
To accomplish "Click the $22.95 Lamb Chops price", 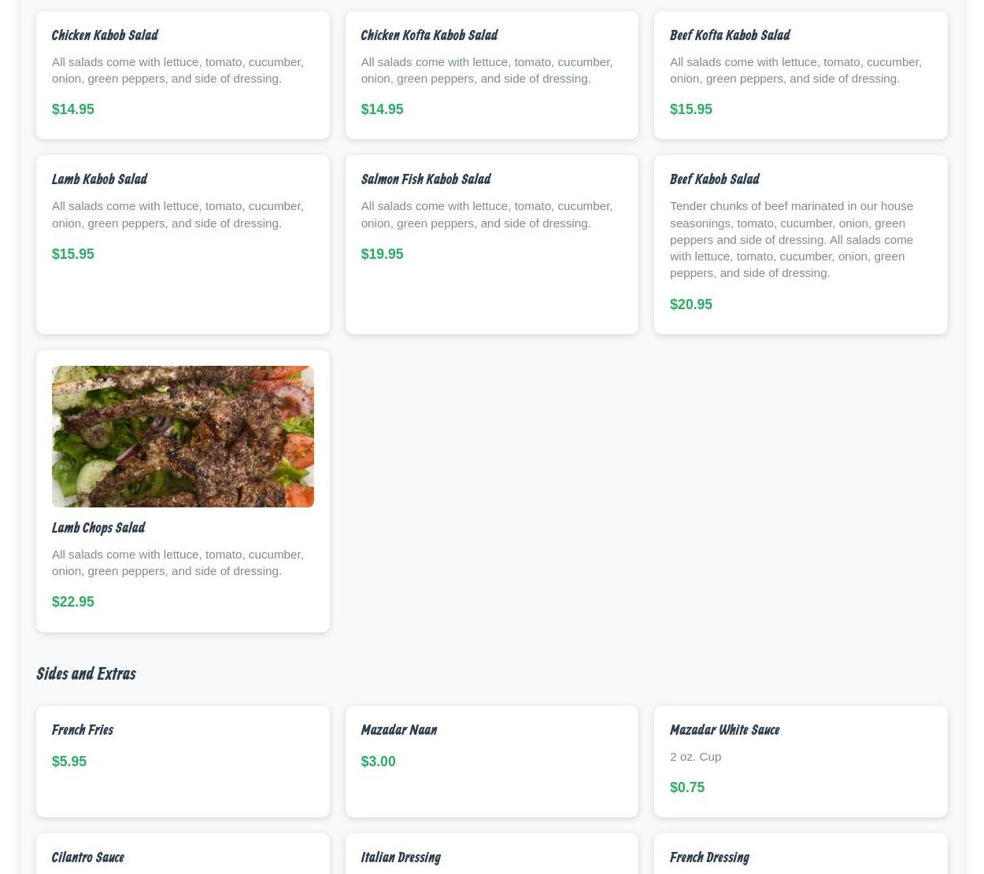I will 73,602.
